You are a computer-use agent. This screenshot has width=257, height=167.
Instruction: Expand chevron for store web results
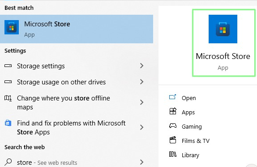[x=142, y=162]
